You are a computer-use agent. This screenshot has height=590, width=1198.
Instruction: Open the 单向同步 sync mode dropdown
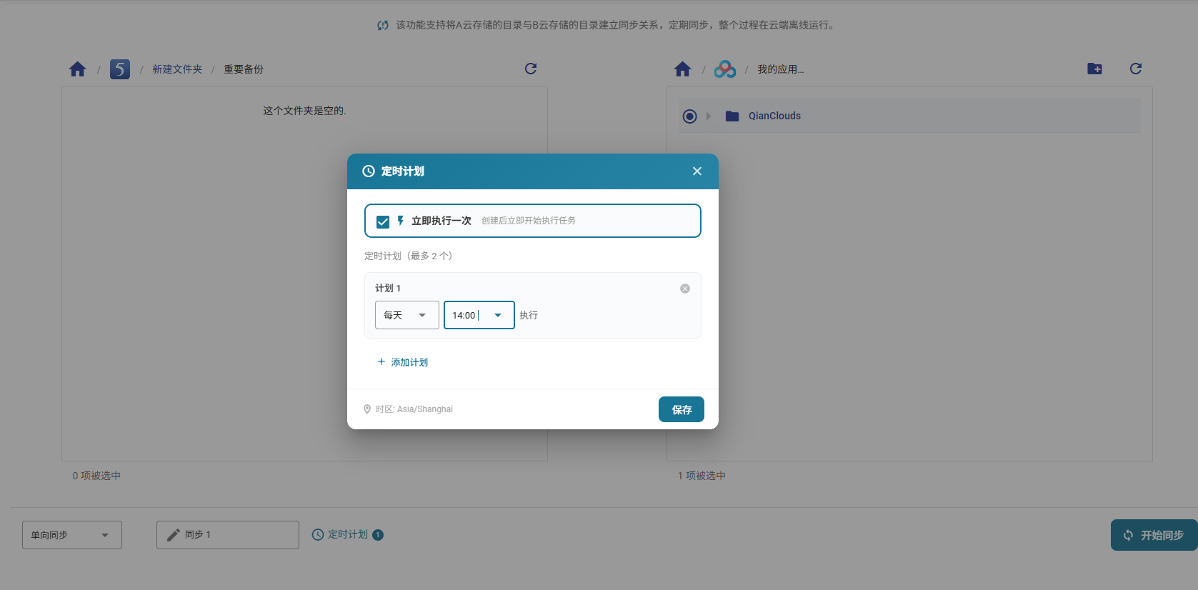click(x=72, y=535)
